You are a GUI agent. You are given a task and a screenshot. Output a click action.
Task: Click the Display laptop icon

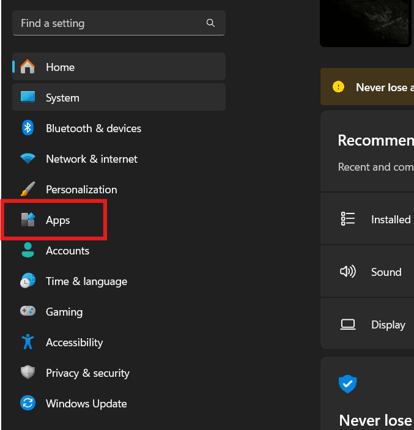tap(348, 324)
